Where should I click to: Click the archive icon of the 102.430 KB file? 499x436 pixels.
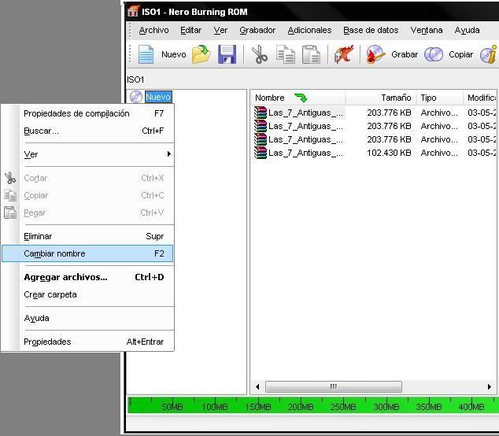click(x=261, y=153)
